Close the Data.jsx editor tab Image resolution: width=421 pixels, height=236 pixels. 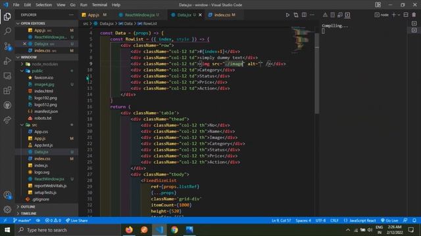(x=200, y=15)
